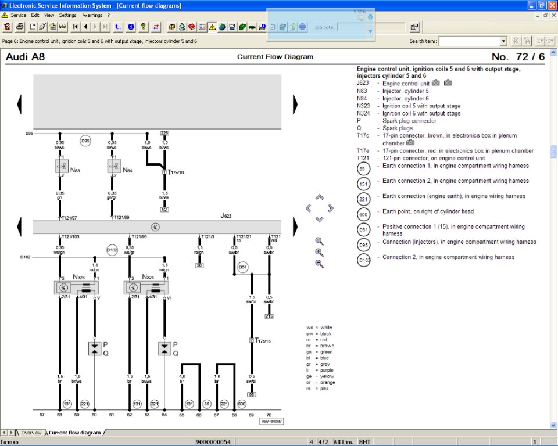Click the printer icon in toolbar
This screenshot has height=446, width=558.
[20, 27]
